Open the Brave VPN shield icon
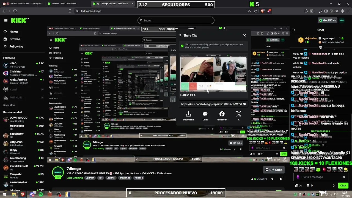The image size is (352, 198). (x=342, y=11)
